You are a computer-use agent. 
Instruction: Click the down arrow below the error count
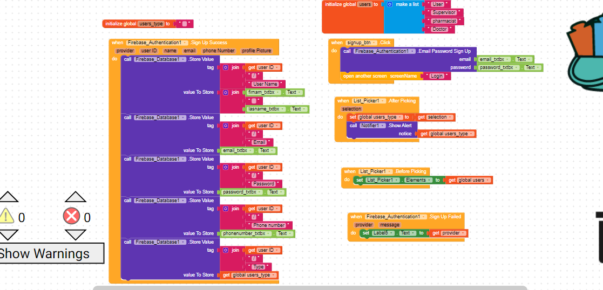click(75, 234)
